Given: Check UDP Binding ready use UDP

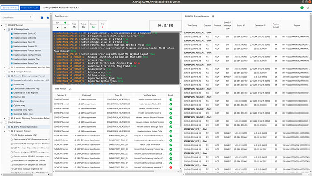Looking at the screenshot, I should (12, 135).
